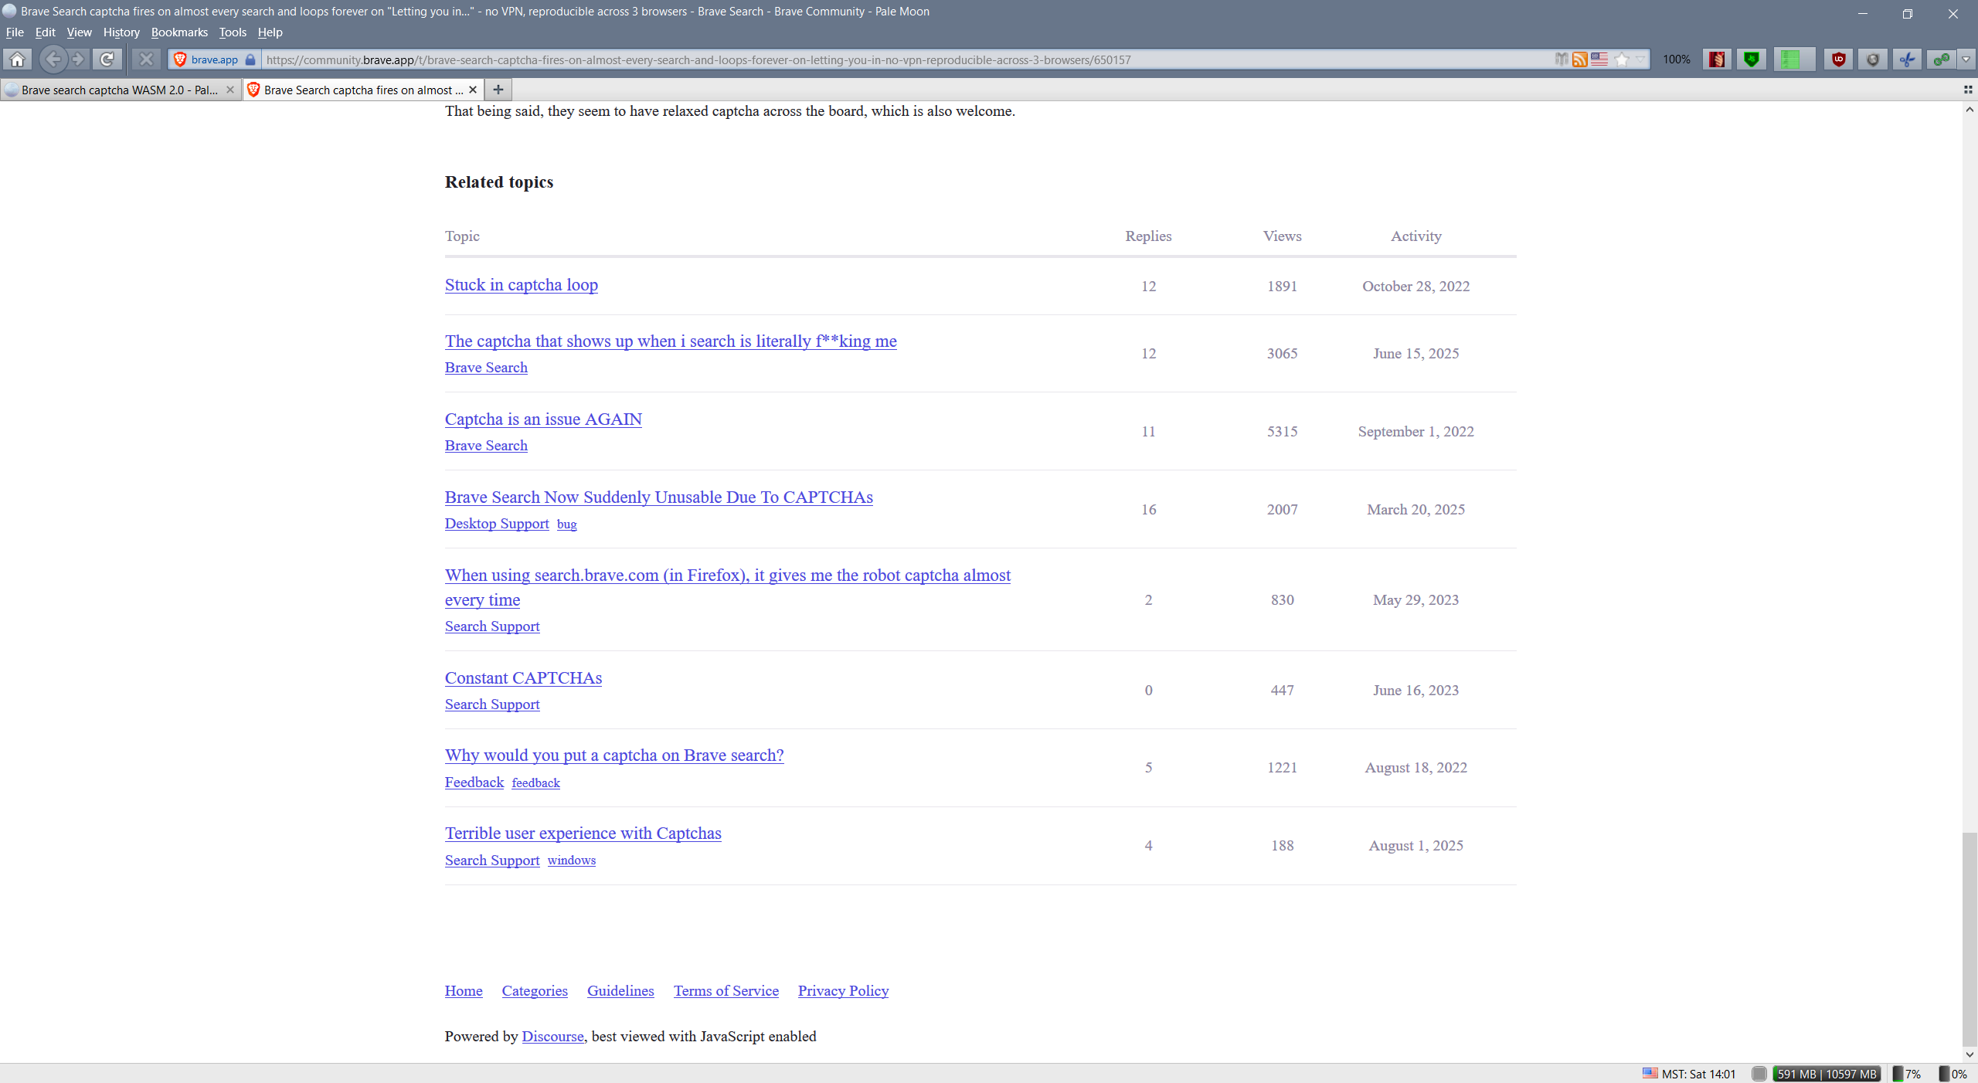This screenshot has height=1083, width=1978.
Task: Click the green chain link toolbar icon
Action: 1940,59
